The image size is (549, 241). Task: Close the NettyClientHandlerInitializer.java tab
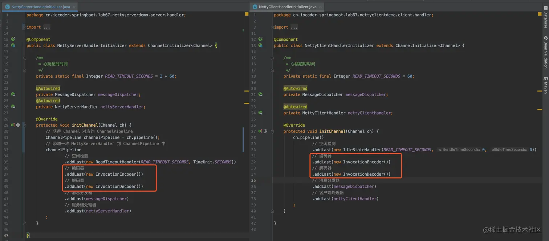tap(321, 7)
